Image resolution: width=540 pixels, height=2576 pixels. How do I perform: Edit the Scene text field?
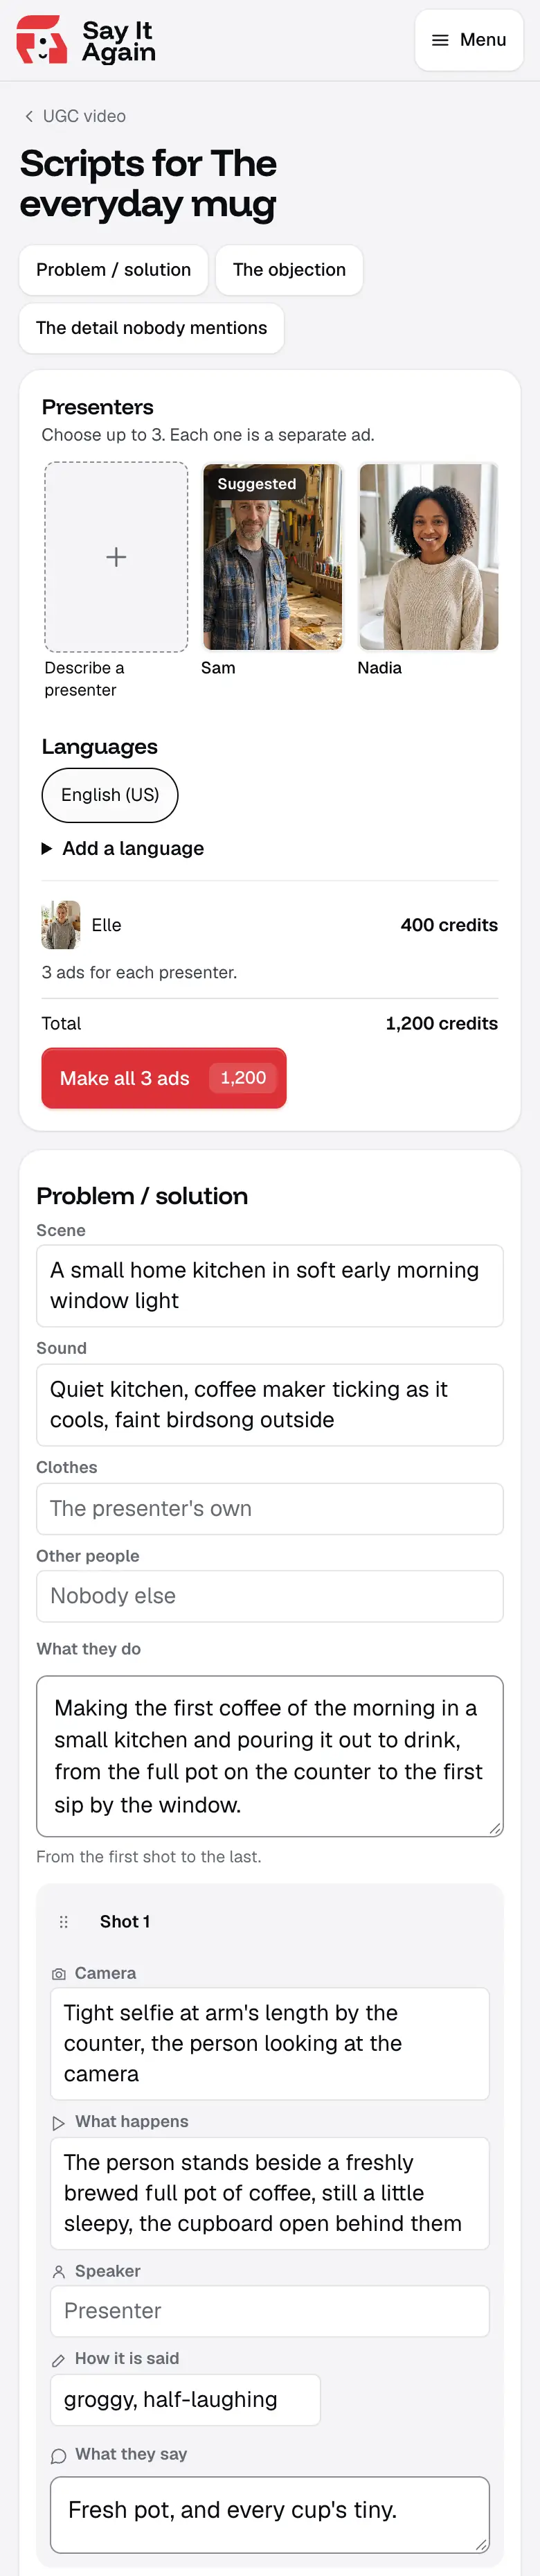[x=270, y=1286]
